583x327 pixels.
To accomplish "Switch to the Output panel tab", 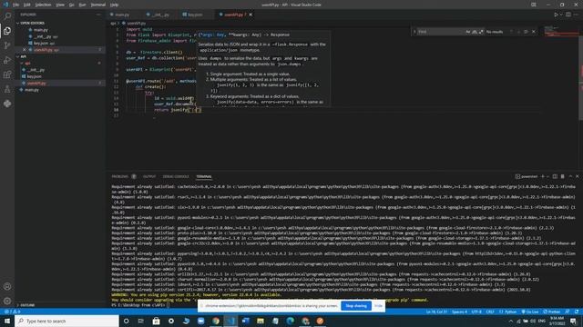I will tap(149, 176).
